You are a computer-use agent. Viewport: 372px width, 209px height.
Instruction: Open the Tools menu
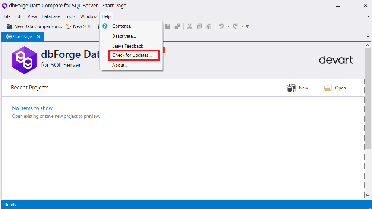pos(70,16)
